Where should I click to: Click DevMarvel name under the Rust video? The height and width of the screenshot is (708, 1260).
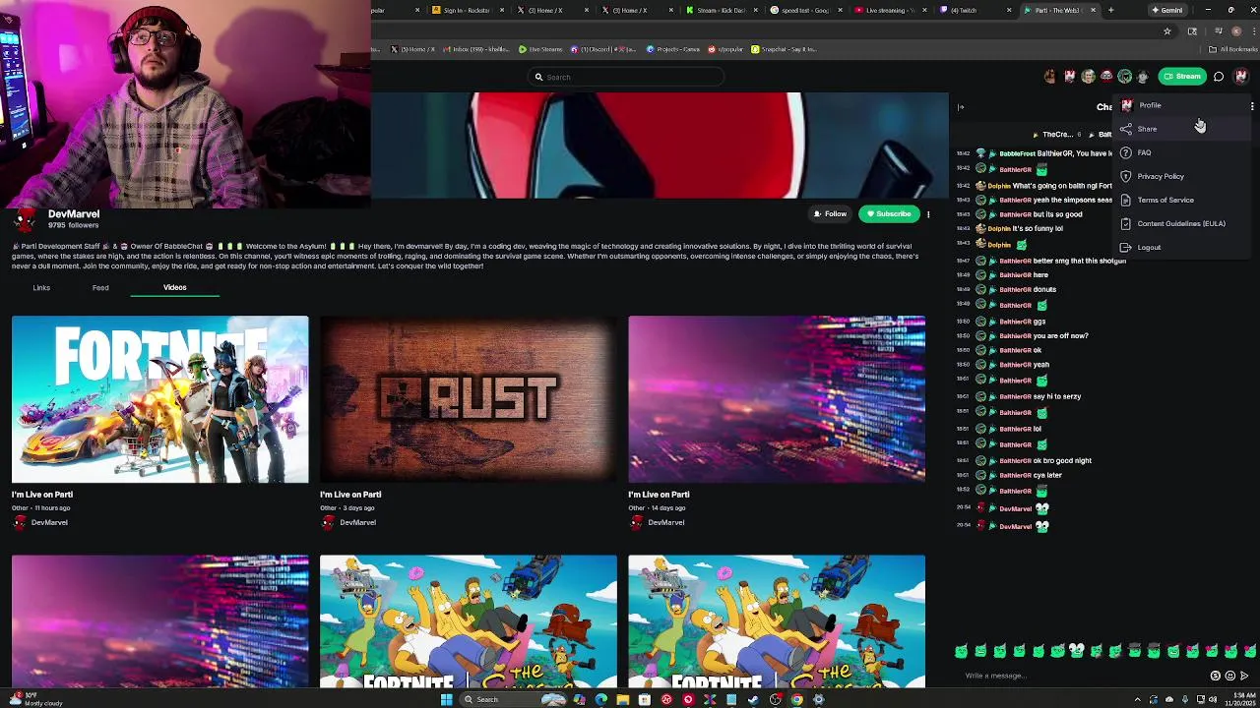(357, 522)
